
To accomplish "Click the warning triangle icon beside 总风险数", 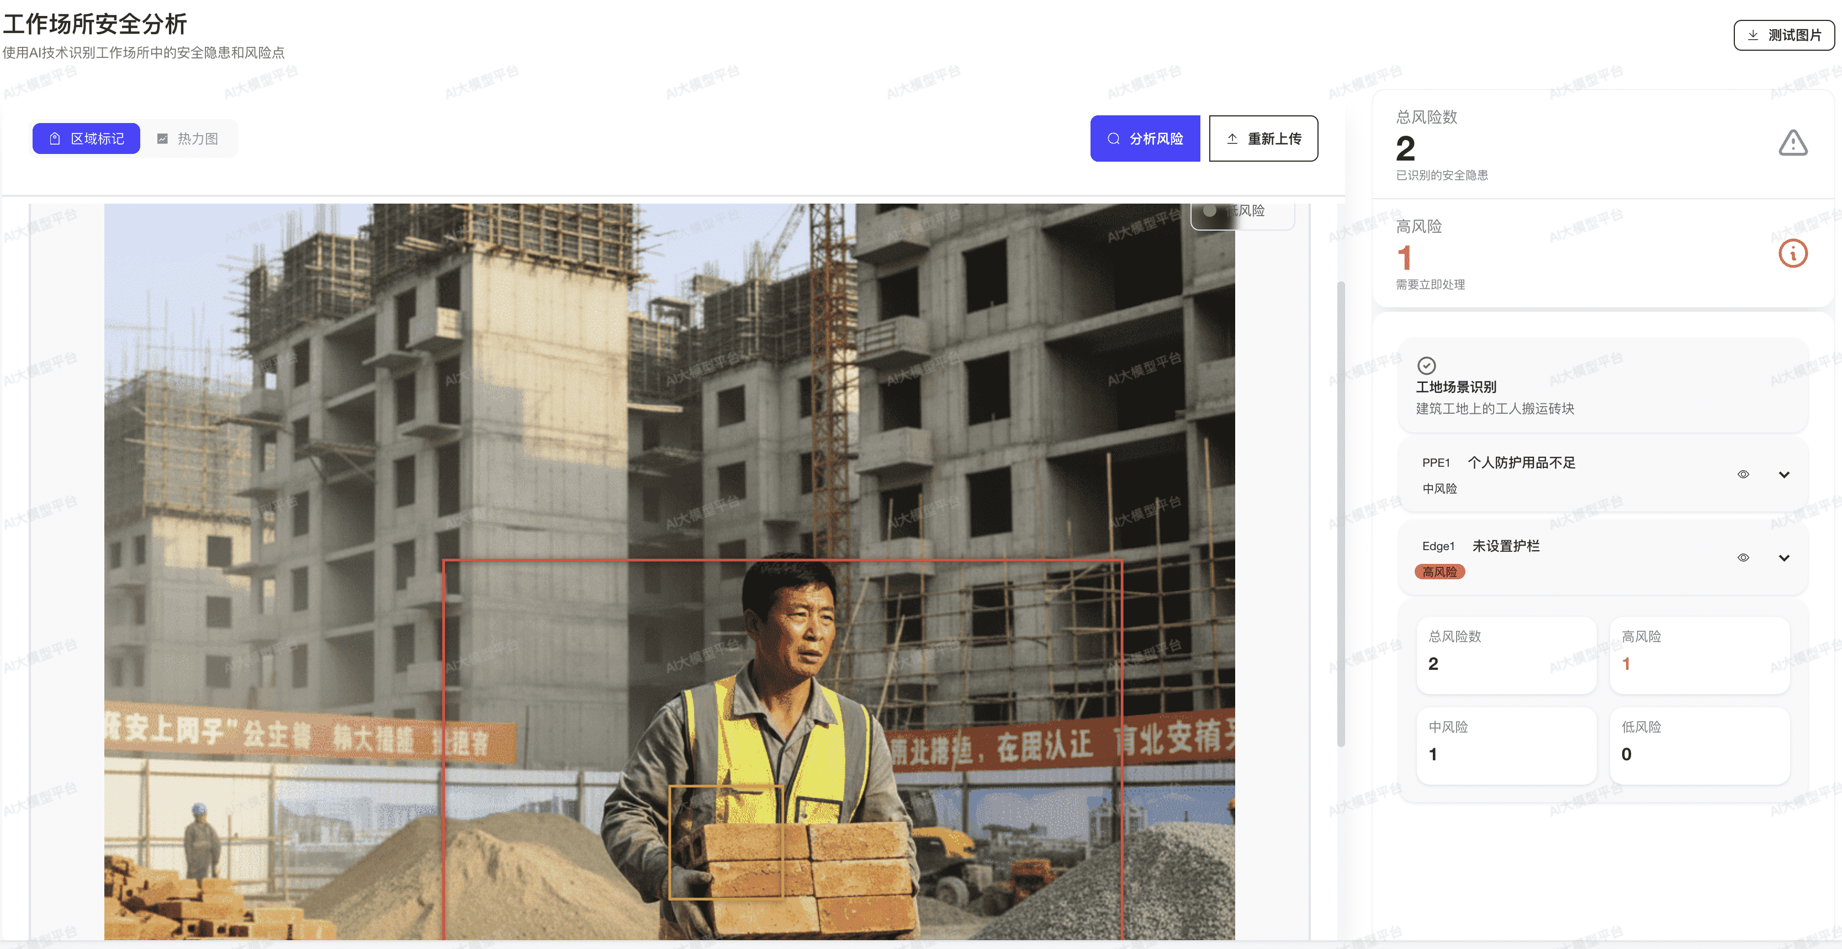I will (x=1793, y=143).
